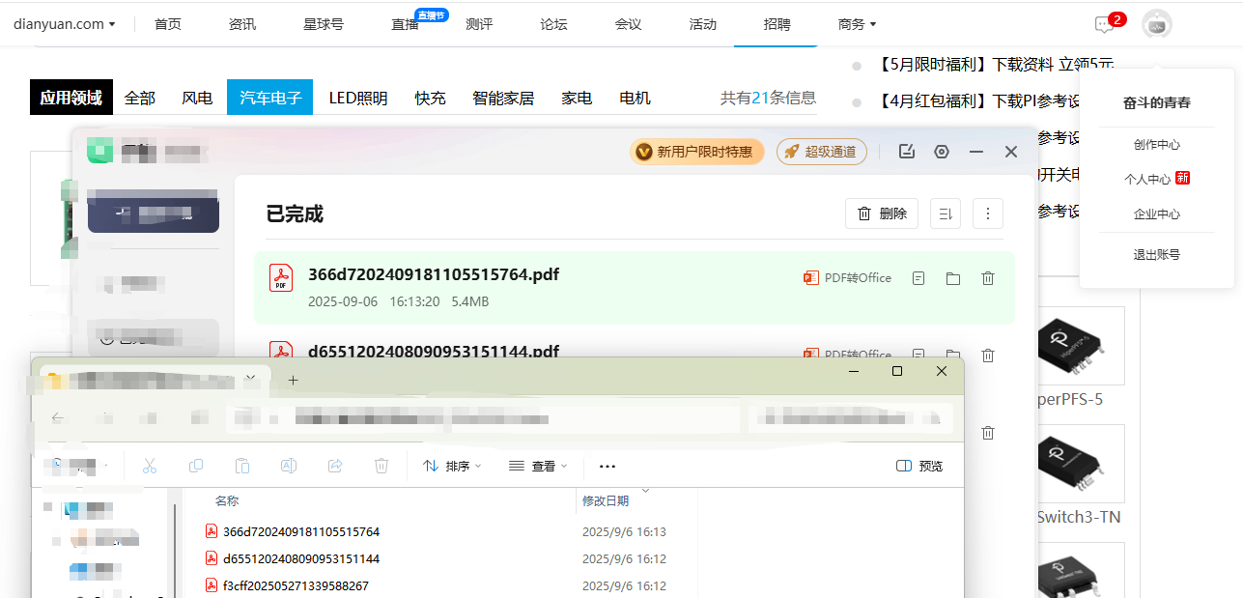Select the 汽车电子 category tab
This screenshot has height=598, width=1243.
(x=270, y=98)
